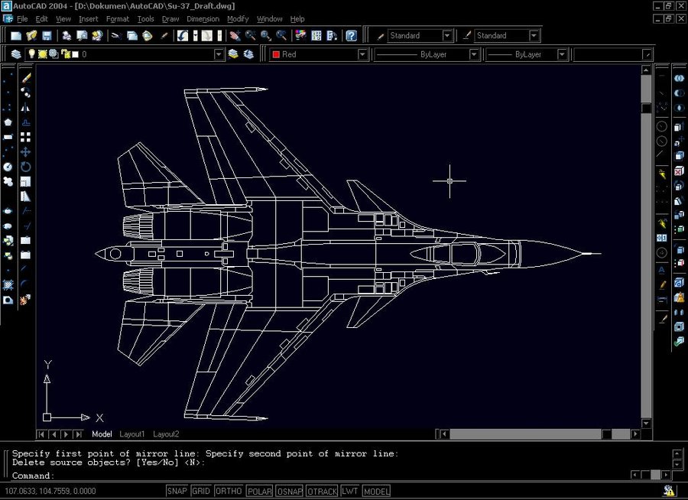Screen dimensions: 688x500
Task: Click the Match Properties icon
Action: [163, 35]
